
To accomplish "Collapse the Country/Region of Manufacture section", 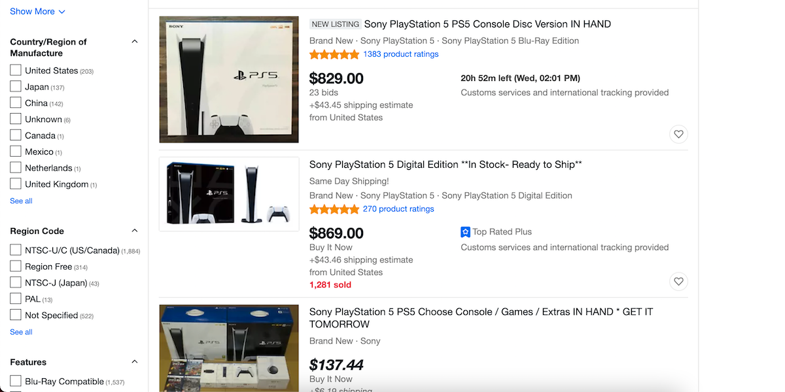I will [x=135, y=42].
